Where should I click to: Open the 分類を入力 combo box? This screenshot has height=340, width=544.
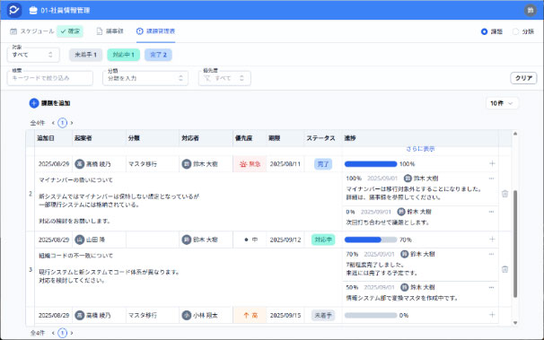point(145,78)
